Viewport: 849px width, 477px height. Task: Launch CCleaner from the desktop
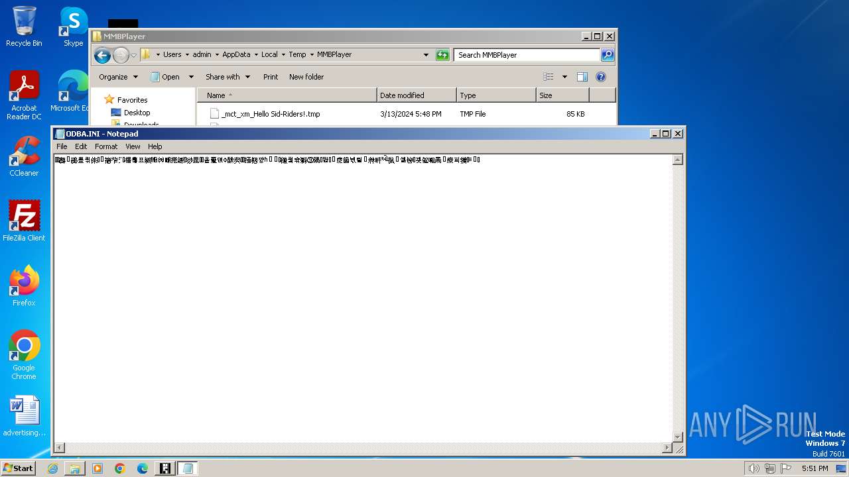(24, 156)
